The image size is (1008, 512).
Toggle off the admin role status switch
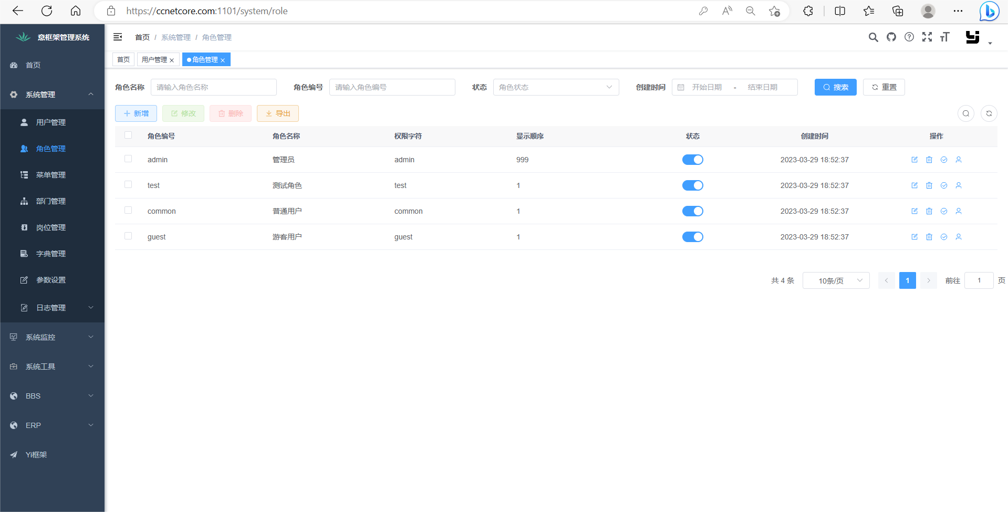click(693, 160)
